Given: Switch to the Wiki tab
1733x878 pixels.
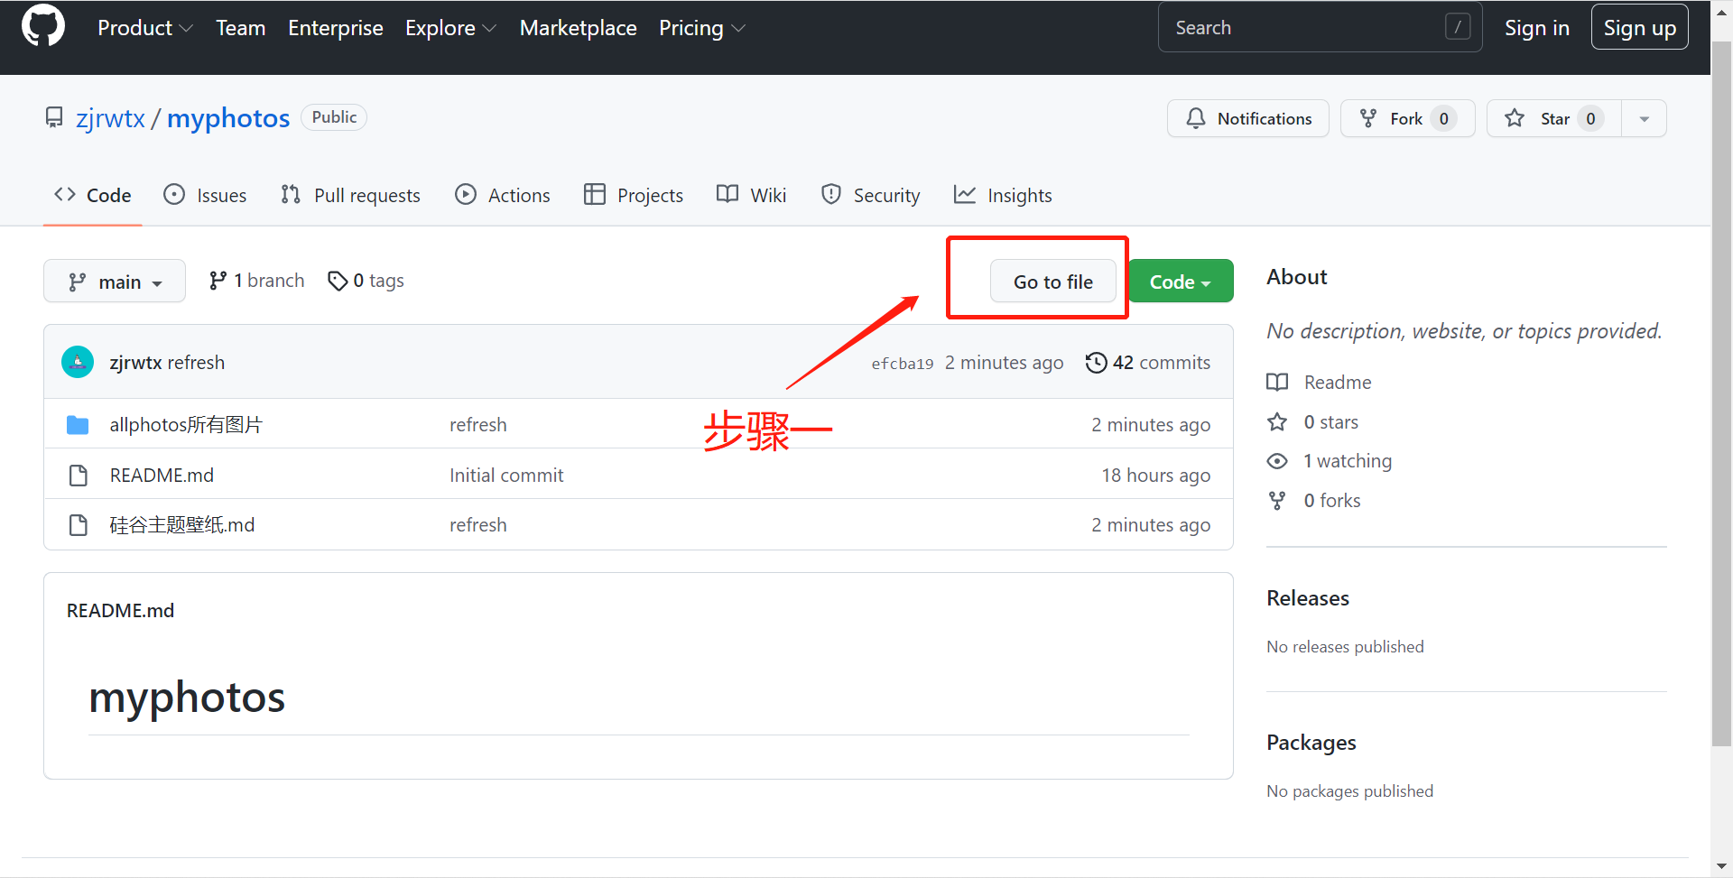Looking at the screenshot, I should [751, 195].
